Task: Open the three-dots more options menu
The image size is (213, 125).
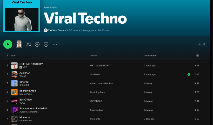Action: point(55,44)
